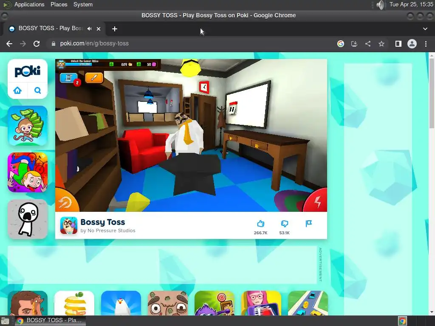435x326 pixels.
Task: Reload the Poki page
Action: [x=37, y=44]
